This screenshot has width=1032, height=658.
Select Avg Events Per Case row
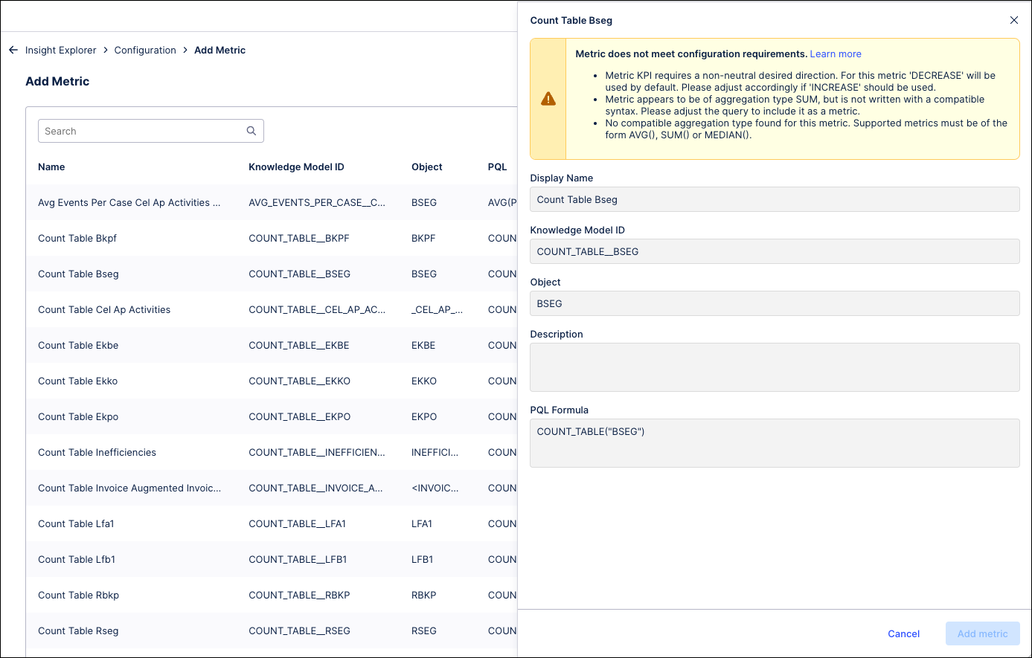click(272, 202)
